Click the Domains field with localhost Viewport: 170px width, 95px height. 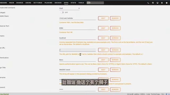point(77,38)
